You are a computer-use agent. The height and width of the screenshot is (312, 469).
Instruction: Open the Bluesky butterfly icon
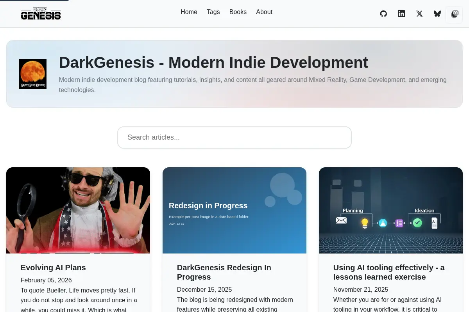[437, 14]
